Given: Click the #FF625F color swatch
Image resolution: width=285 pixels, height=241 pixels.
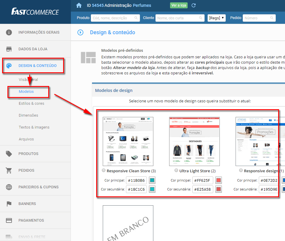Looking at the screenshot, I should 218,180.
